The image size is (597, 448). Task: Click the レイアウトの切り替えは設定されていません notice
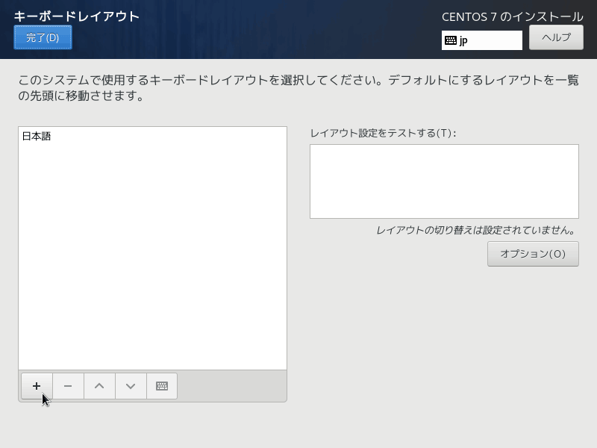[476, 230]
